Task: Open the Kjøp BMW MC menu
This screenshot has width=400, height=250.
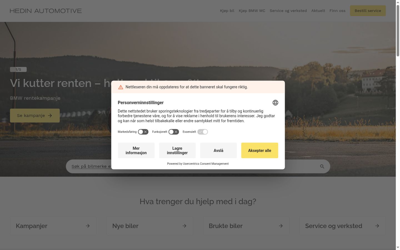Action: coord(252,11)
